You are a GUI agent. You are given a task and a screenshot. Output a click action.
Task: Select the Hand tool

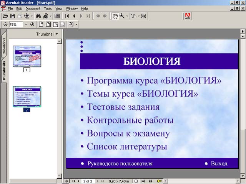coord(115,16)
